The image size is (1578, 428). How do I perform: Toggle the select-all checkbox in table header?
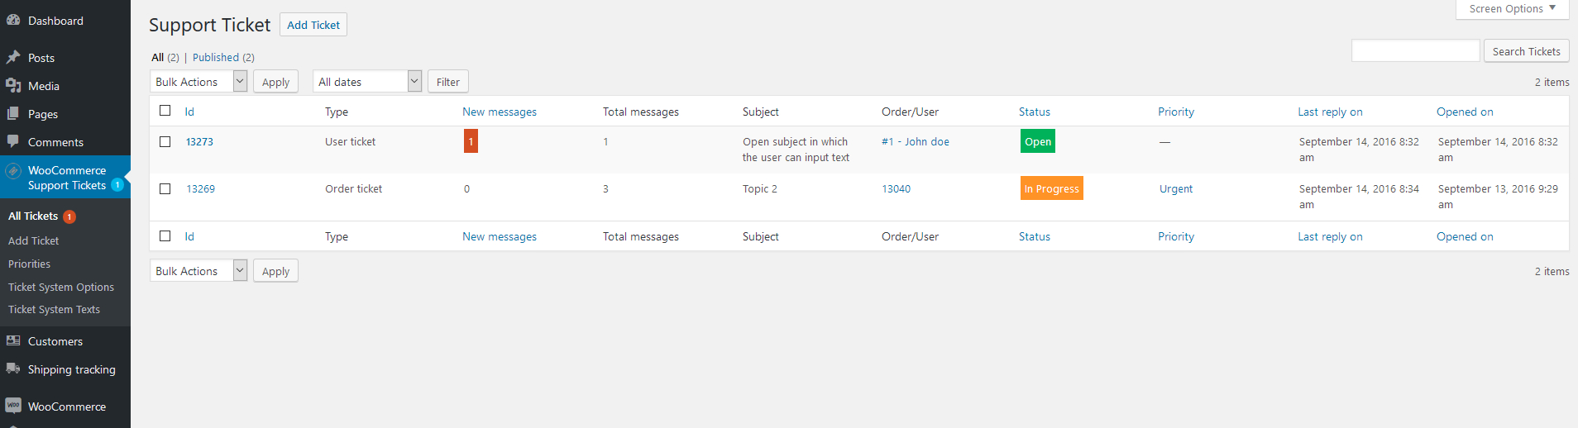pos(165,111)
